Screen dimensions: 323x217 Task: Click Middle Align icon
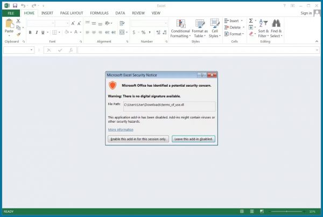(94, 23)
